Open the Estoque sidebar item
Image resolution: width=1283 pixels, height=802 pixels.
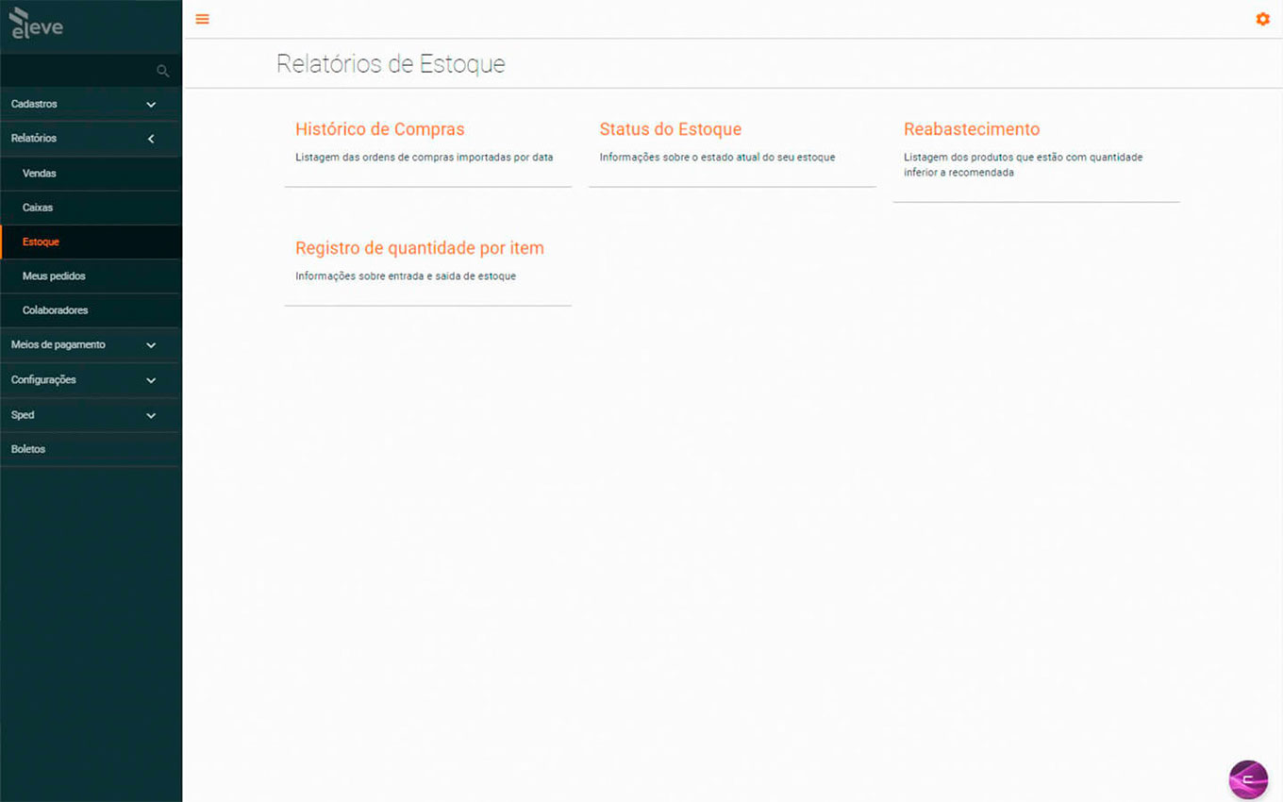click(x=41, y=242)
